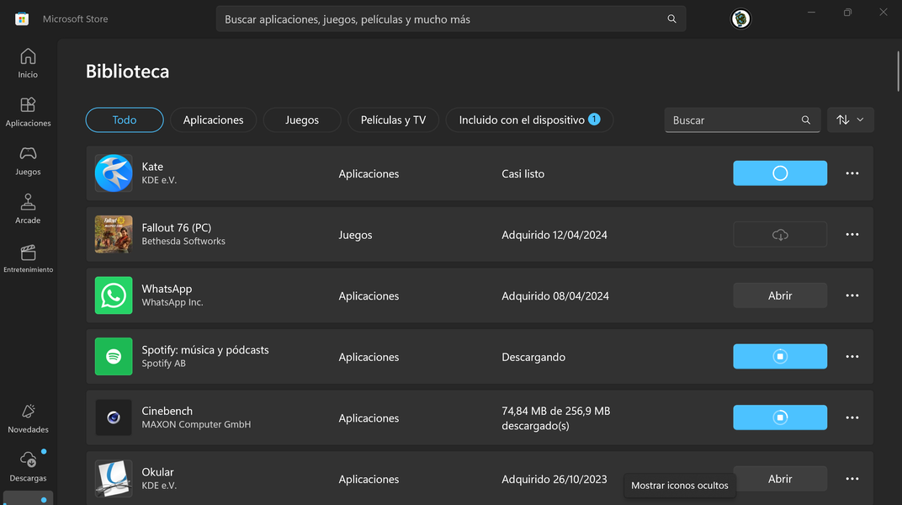Go to Inicio in sidebar
The height and width of the screenshot is (505, 902).
(x=28, y=63)
